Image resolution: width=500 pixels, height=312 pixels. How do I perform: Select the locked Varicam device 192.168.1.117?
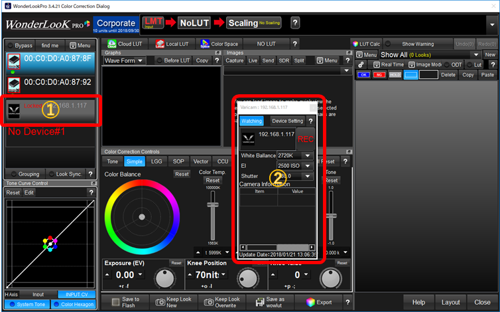(x=50, y=110)
